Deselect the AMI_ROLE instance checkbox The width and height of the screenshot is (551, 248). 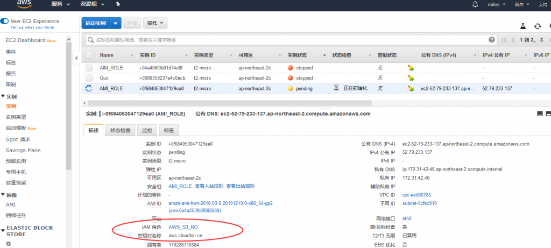click(89, 89)
